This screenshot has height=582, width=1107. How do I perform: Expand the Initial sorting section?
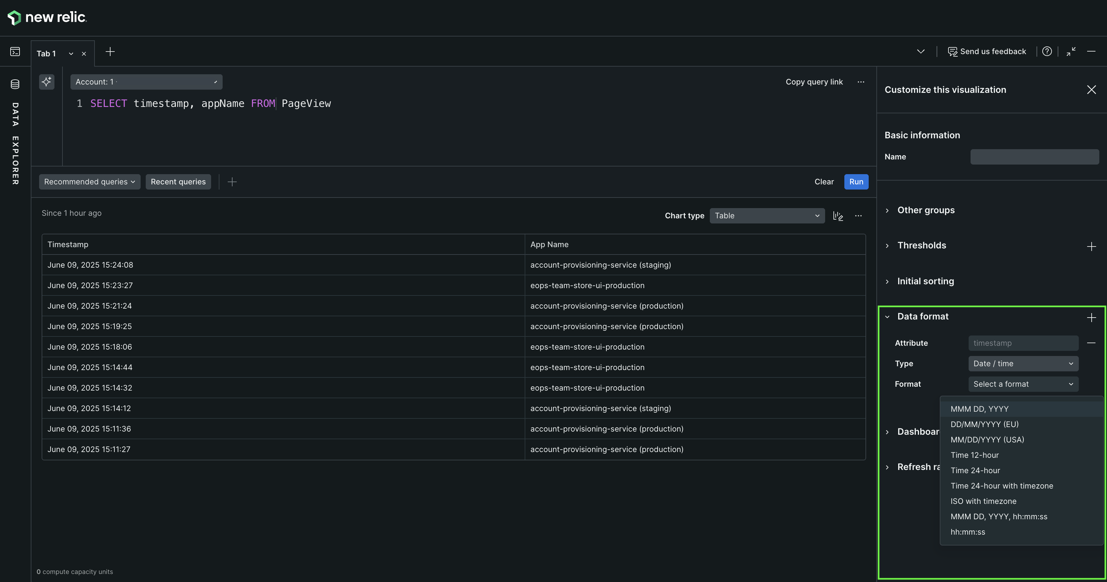coord(925,281)
